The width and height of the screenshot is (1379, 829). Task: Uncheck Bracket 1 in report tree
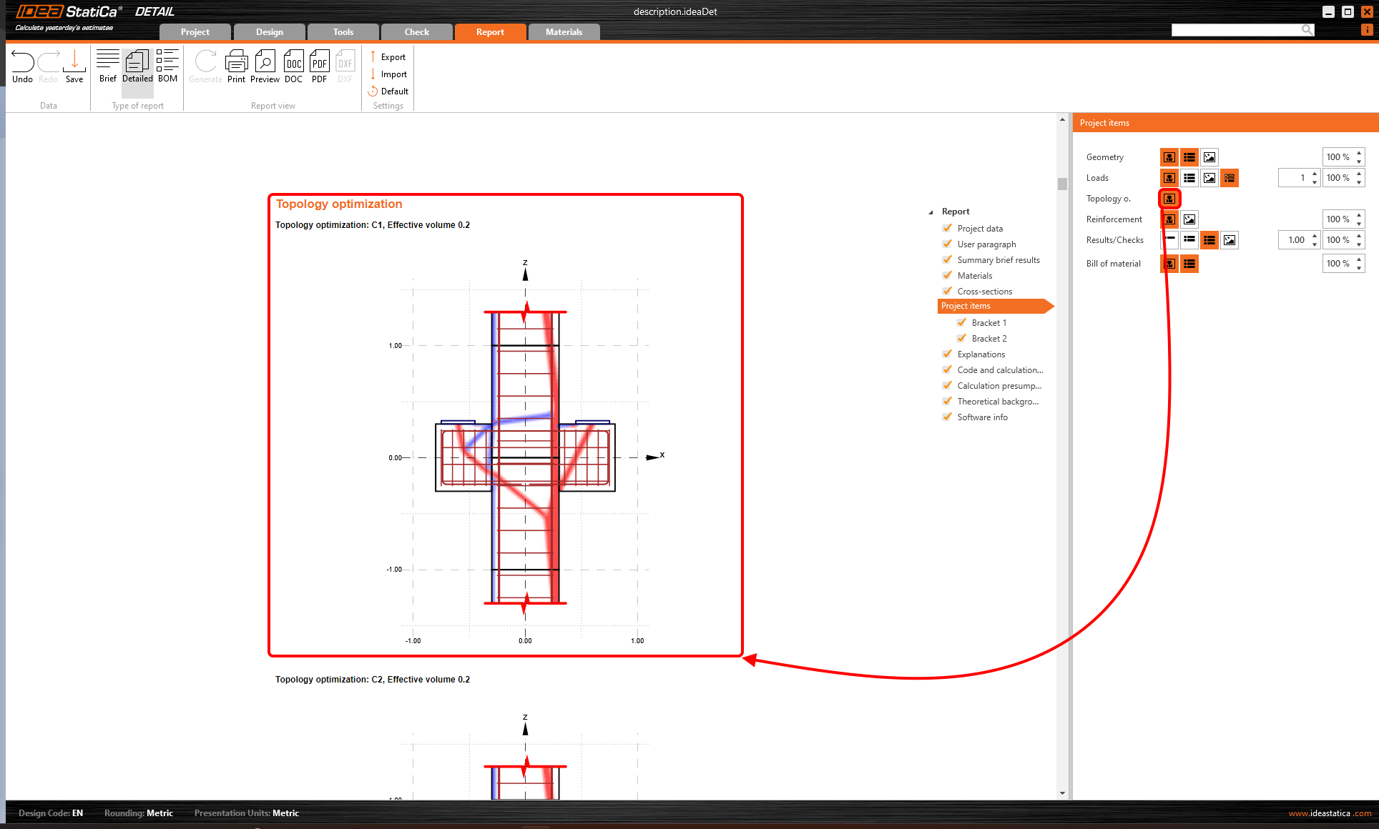(x=962, y=323)
